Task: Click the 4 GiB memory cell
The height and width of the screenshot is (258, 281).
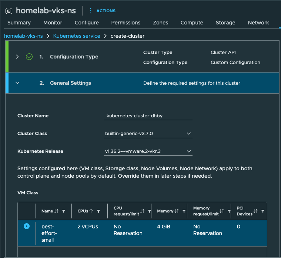Action: [164, 227]
